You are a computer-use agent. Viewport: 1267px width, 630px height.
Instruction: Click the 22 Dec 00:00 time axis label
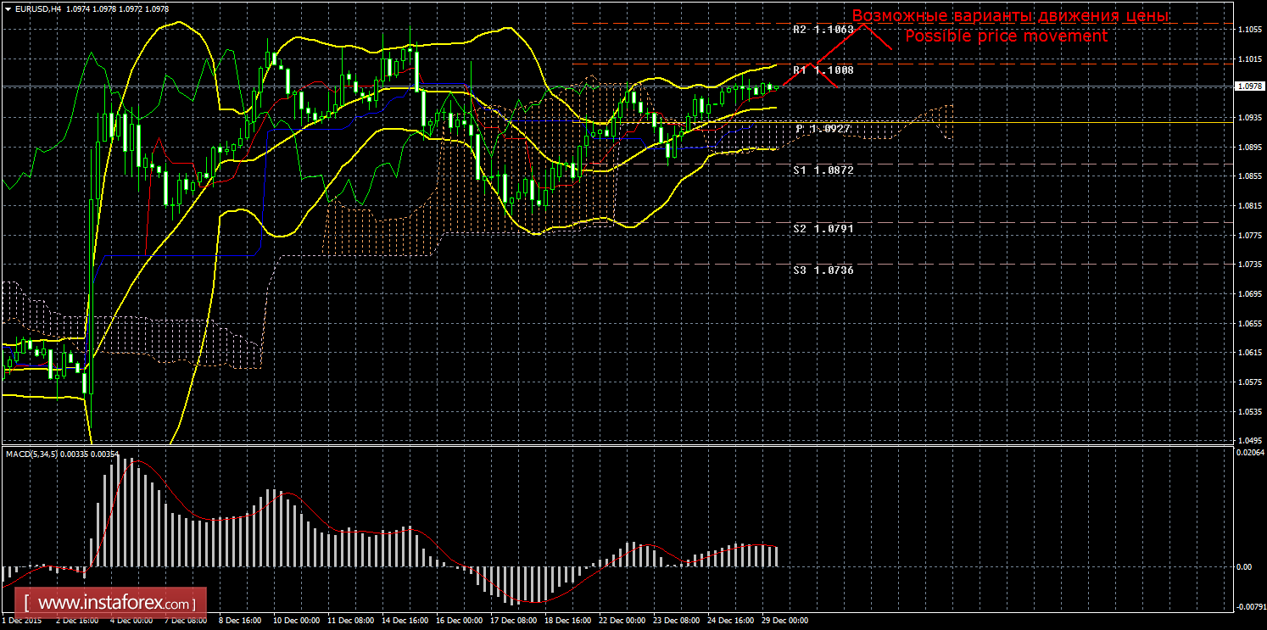[x=622, y=621]
